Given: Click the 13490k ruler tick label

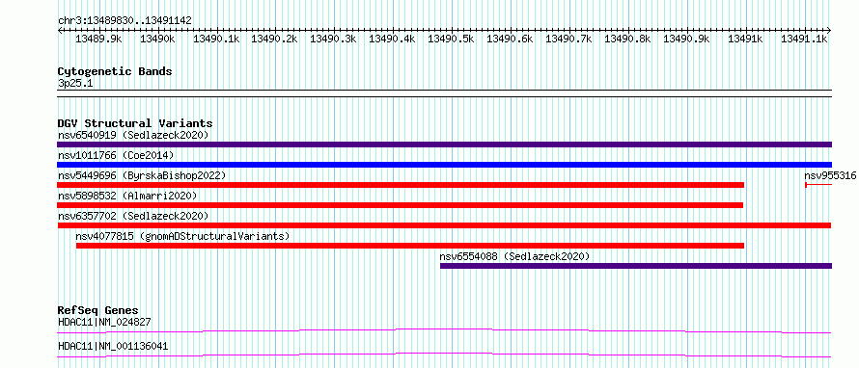Looking at the screenshot, I should [157, 39].
